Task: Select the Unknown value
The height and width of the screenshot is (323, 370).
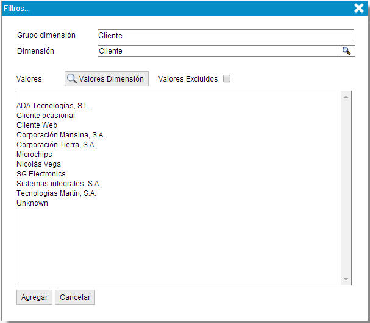Action: 32,203
